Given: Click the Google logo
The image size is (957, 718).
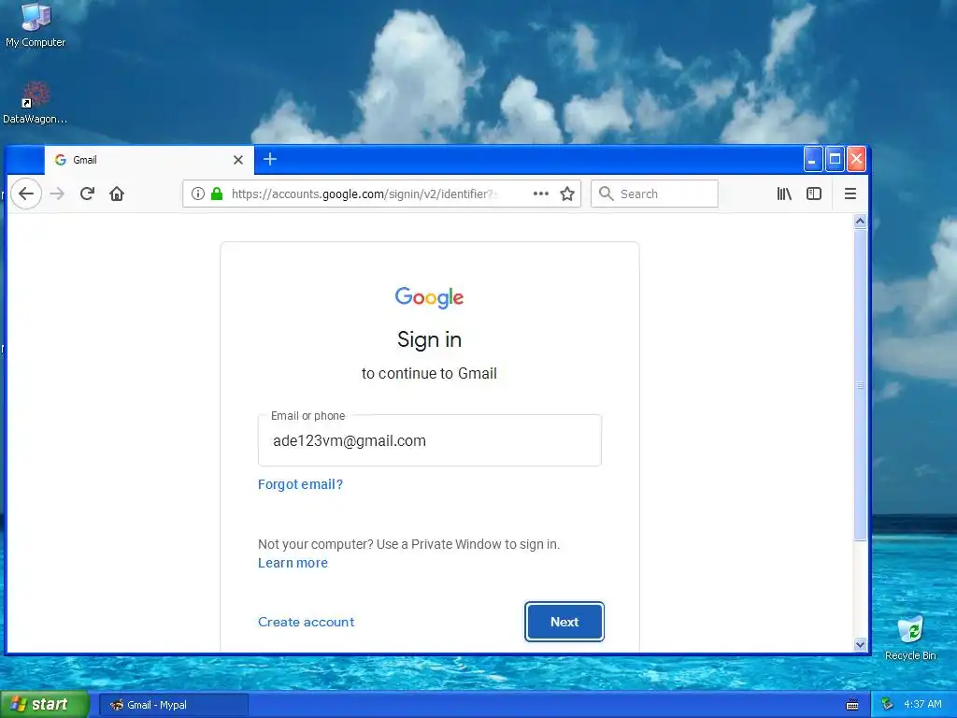Looking at the screenshot, I should 429,297.
